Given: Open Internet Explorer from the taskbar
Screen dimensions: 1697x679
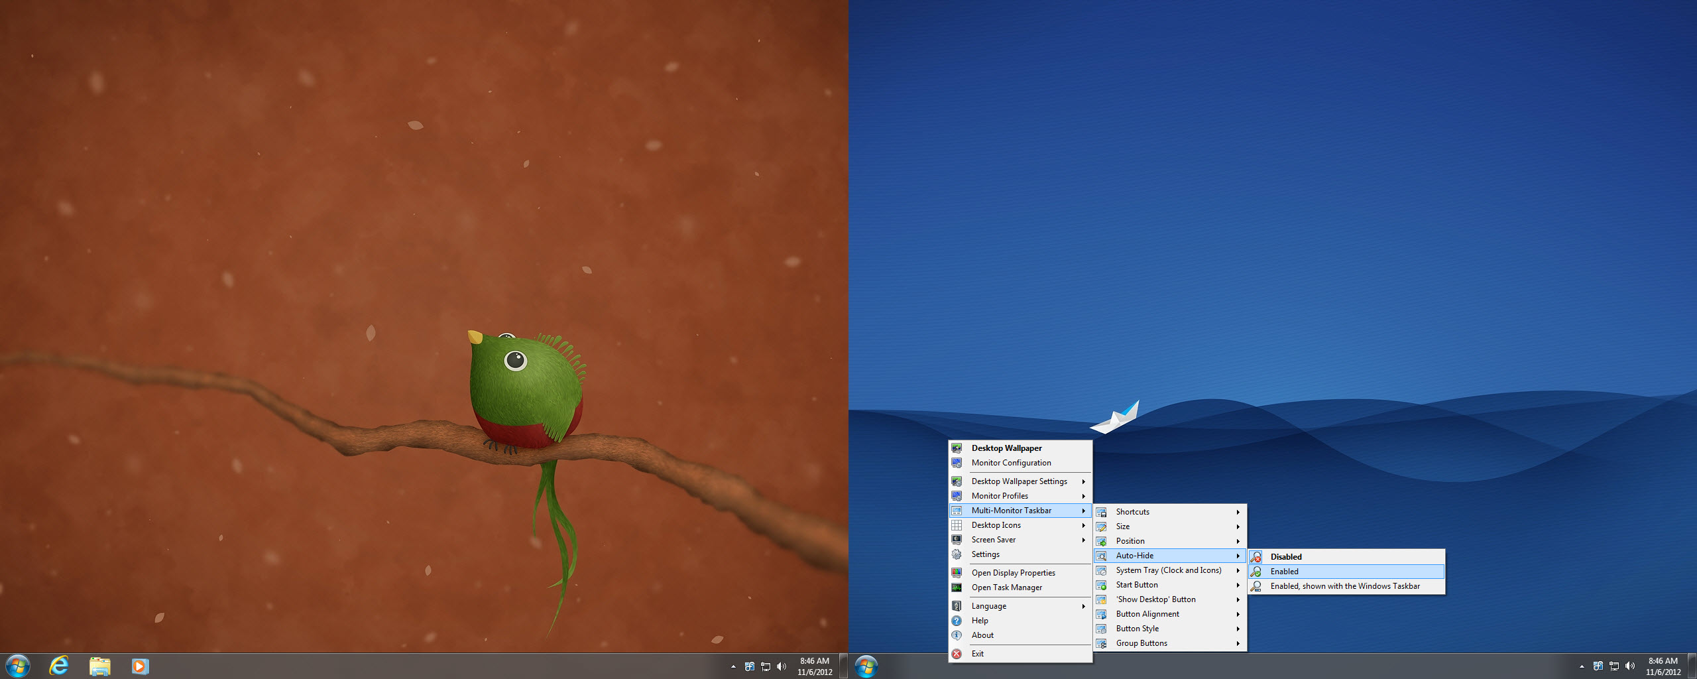Looking at the screenshot, I should [59, 666].
